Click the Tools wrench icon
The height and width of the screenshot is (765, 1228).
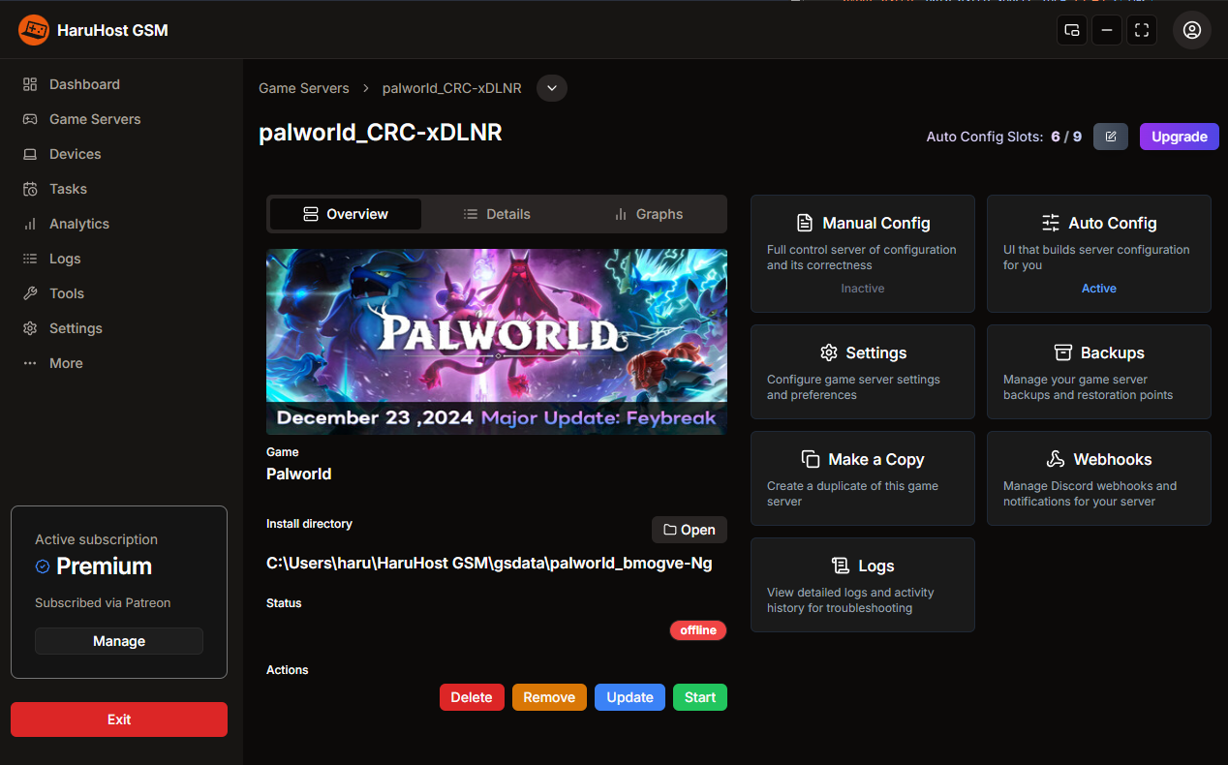[30, 293]
